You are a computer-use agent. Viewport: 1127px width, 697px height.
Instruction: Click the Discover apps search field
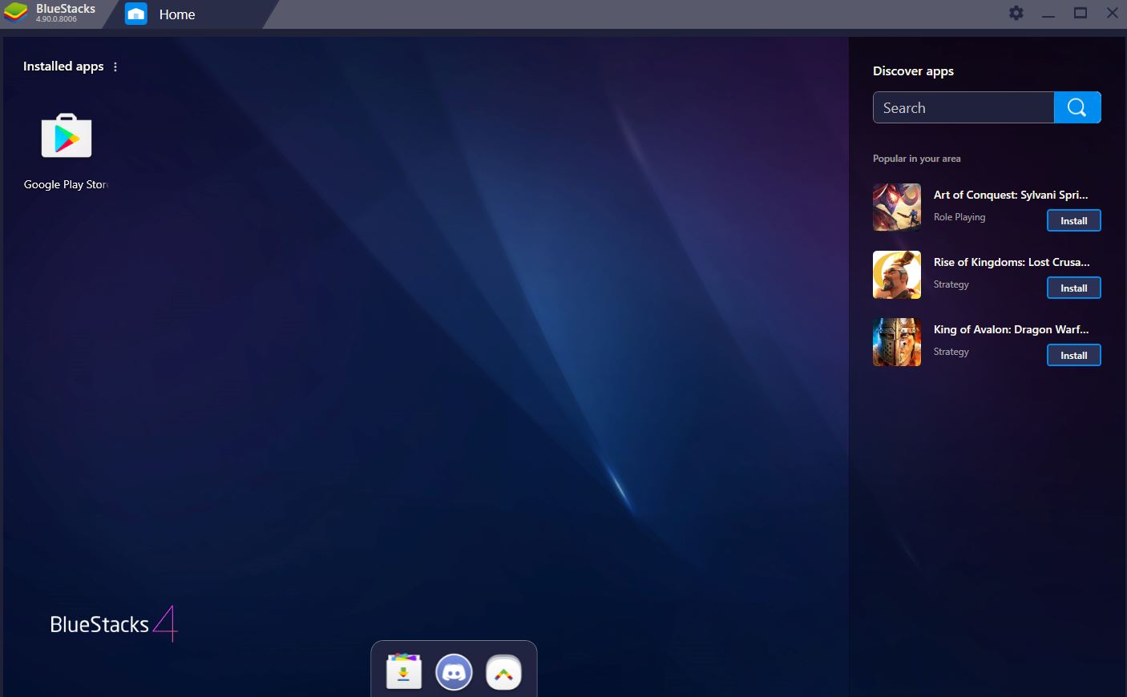pos(962,107)
